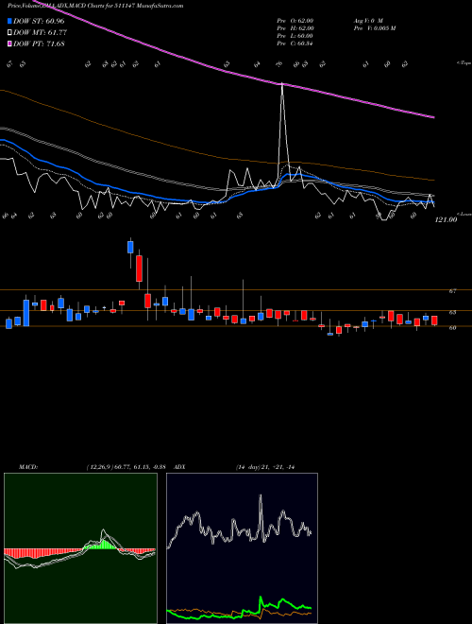Click the peak of the white price spike
The height and width of the screenshot is (624, 472).
[x=282, y=84]
